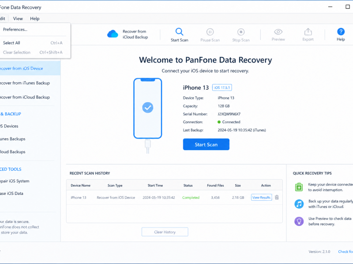This screenshot has width=353, height=264.
Task: Click the Stop Scan toolbar icon
Action: 240,32
